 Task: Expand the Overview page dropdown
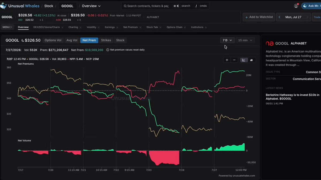tap(91, 6)
